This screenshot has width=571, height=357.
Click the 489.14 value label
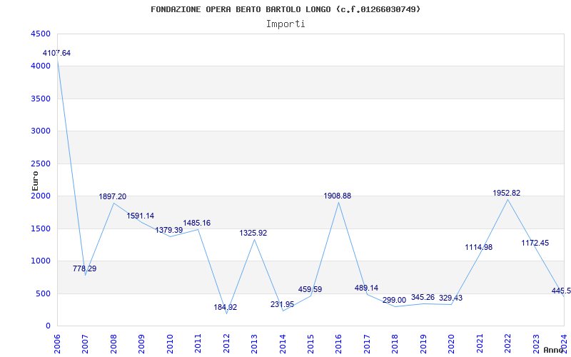(366, 288)
